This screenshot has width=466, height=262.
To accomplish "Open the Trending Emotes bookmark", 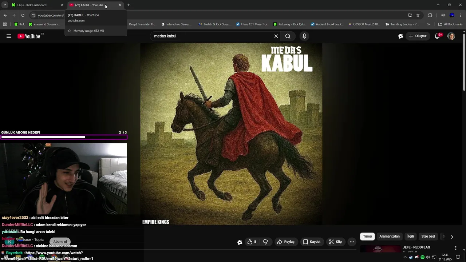I will (x=402, y=24).
